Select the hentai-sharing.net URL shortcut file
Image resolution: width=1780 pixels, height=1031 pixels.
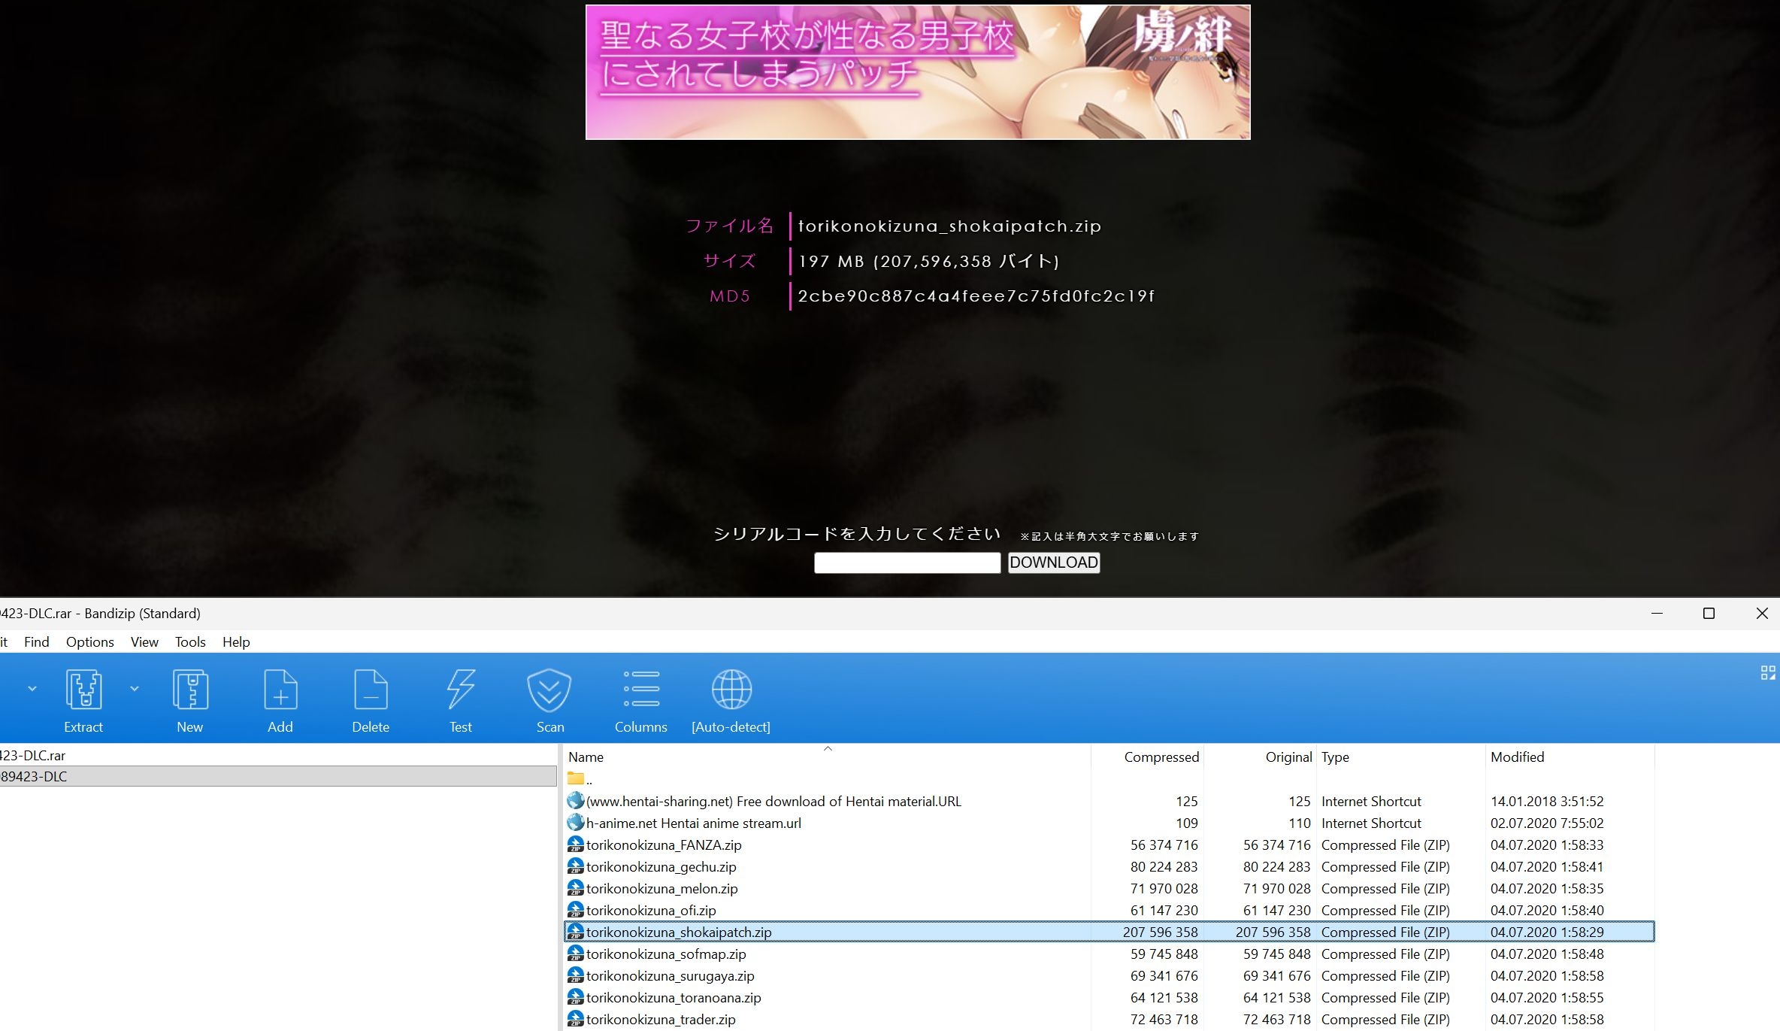[x=1109, y=801]
